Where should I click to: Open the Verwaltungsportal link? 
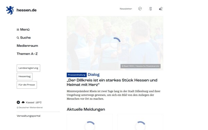coord(28,116)
